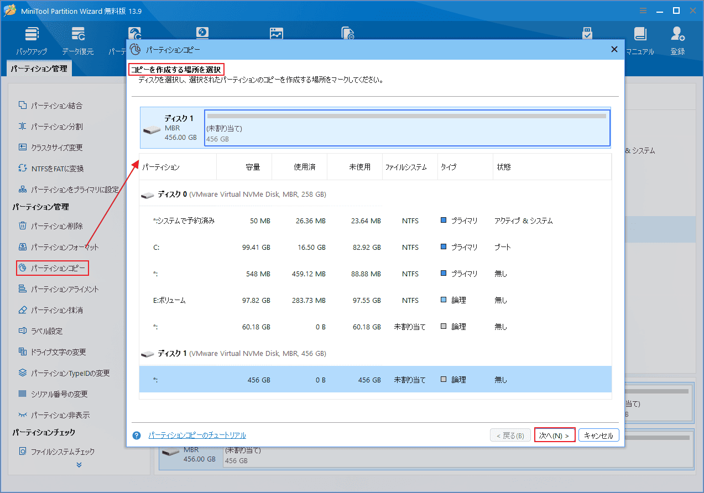
Task: Close the Partition Copy dialog
Action: (614, 49)
